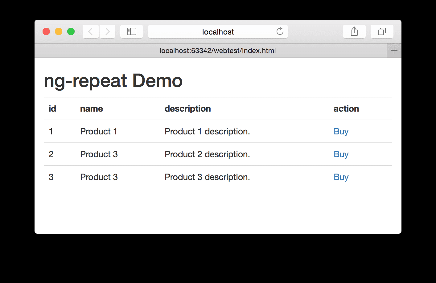Click Buy for Product 3 description row
This screenshot has width=436, height=283.
(341, 177)
